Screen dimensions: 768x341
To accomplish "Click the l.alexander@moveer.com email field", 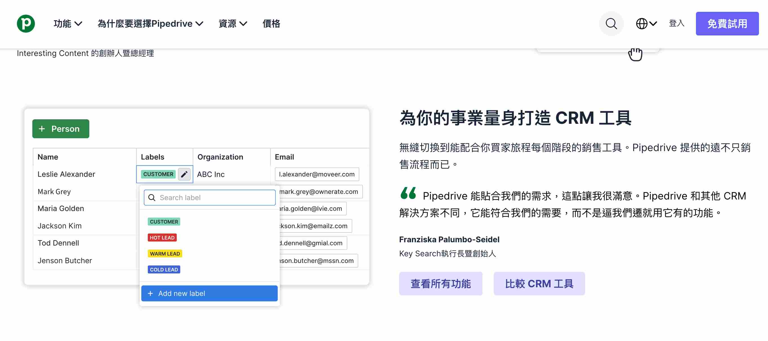I will [x=317, y=174].
